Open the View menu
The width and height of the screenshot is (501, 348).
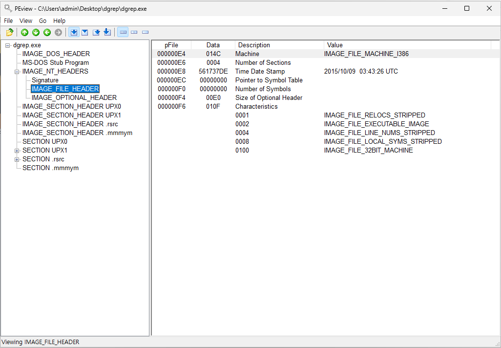[x=26, y=21]
